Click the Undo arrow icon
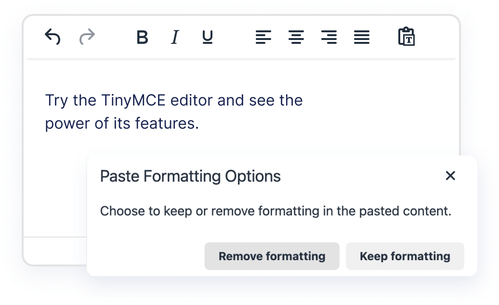 coord(53,37)
